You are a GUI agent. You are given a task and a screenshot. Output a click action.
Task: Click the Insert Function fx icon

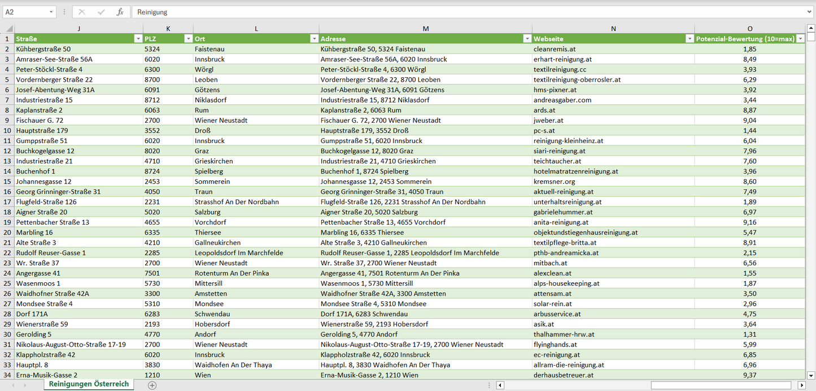coord(120,12)
